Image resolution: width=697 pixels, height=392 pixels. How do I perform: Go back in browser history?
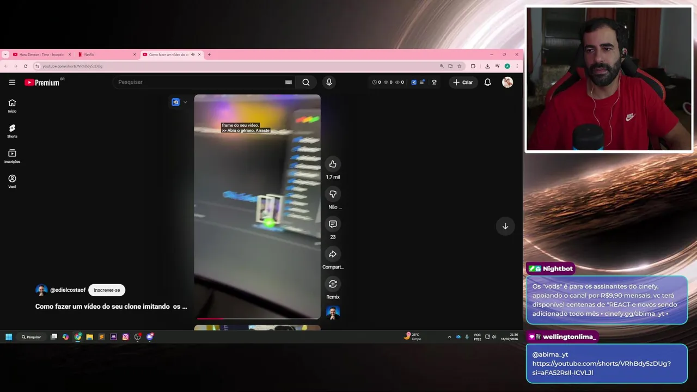point(5,66)
